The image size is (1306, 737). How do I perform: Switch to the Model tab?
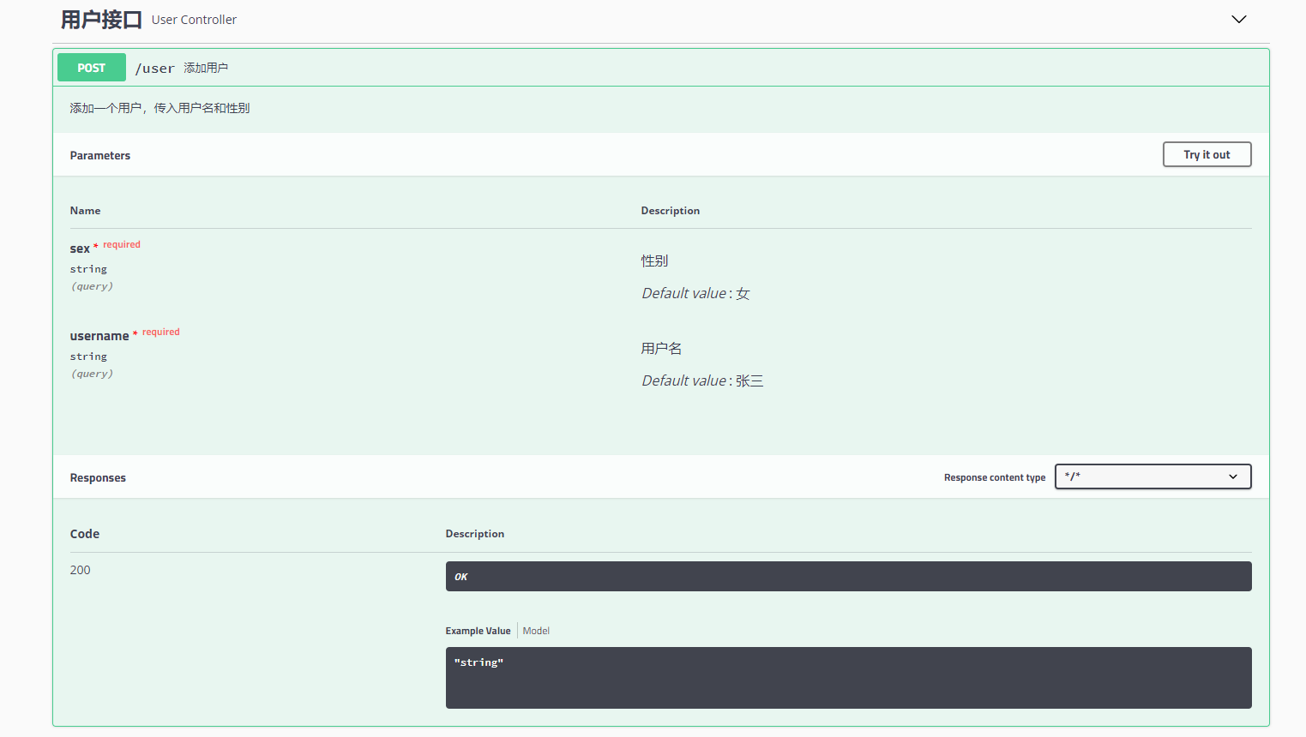tap(536, 631)
